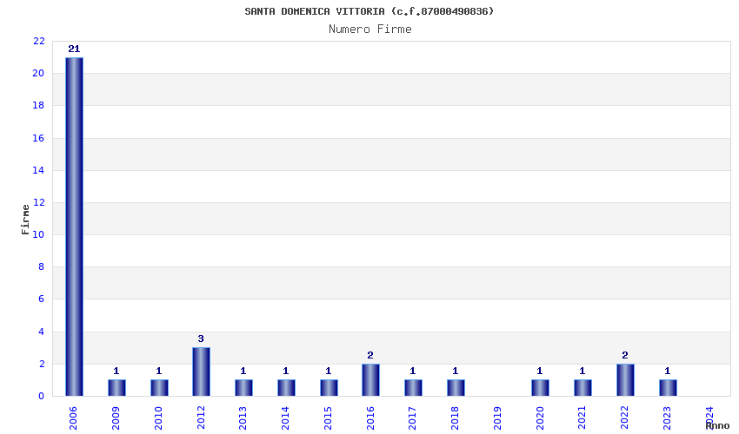Click the x-axis label 2012

201,418
